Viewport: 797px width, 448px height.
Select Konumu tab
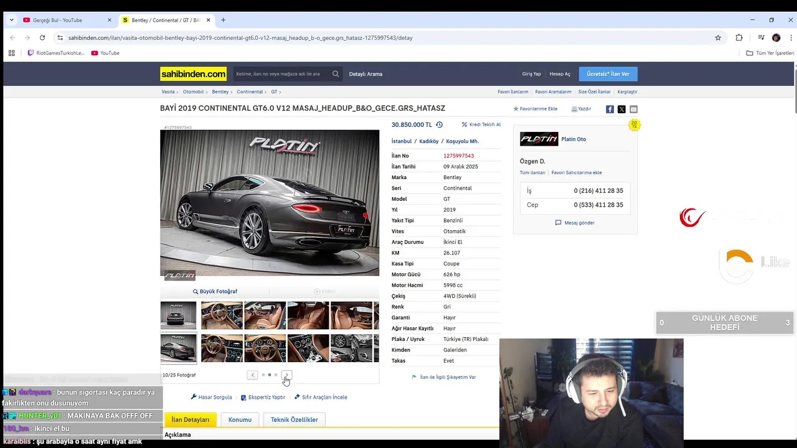(240, 419)
